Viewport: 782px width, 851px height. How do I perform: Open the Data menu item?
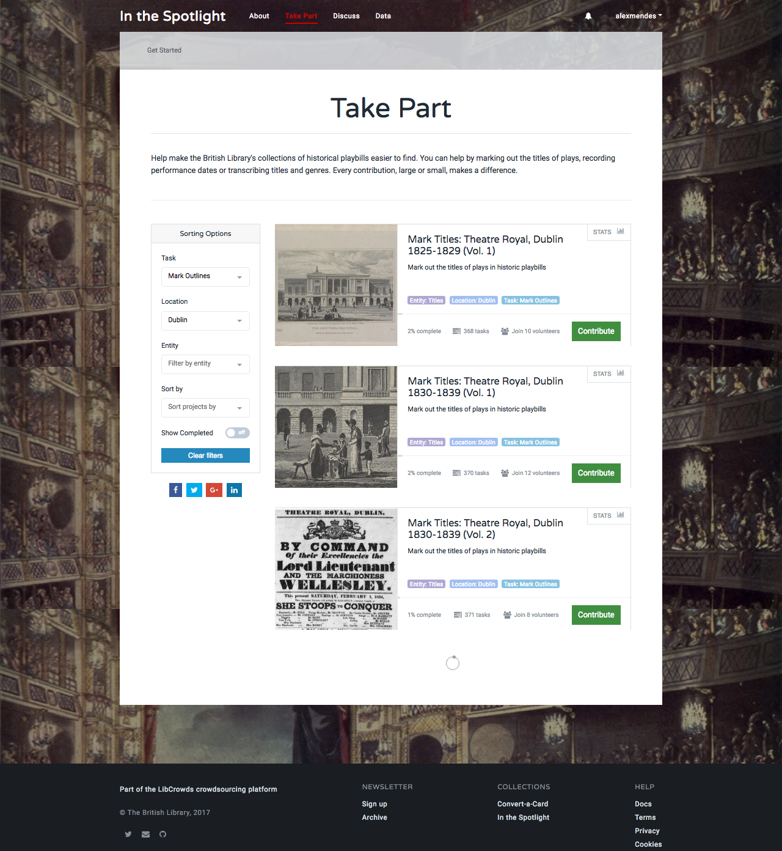click(x=383, y=16)
